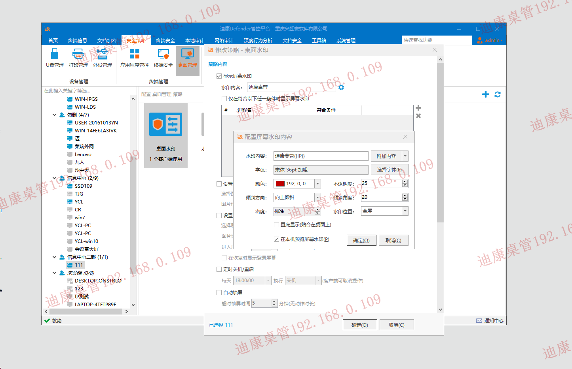Close the 配置屏幕水印内容 dialog
This screenshot has width=572, height=369.
point(405,137)
